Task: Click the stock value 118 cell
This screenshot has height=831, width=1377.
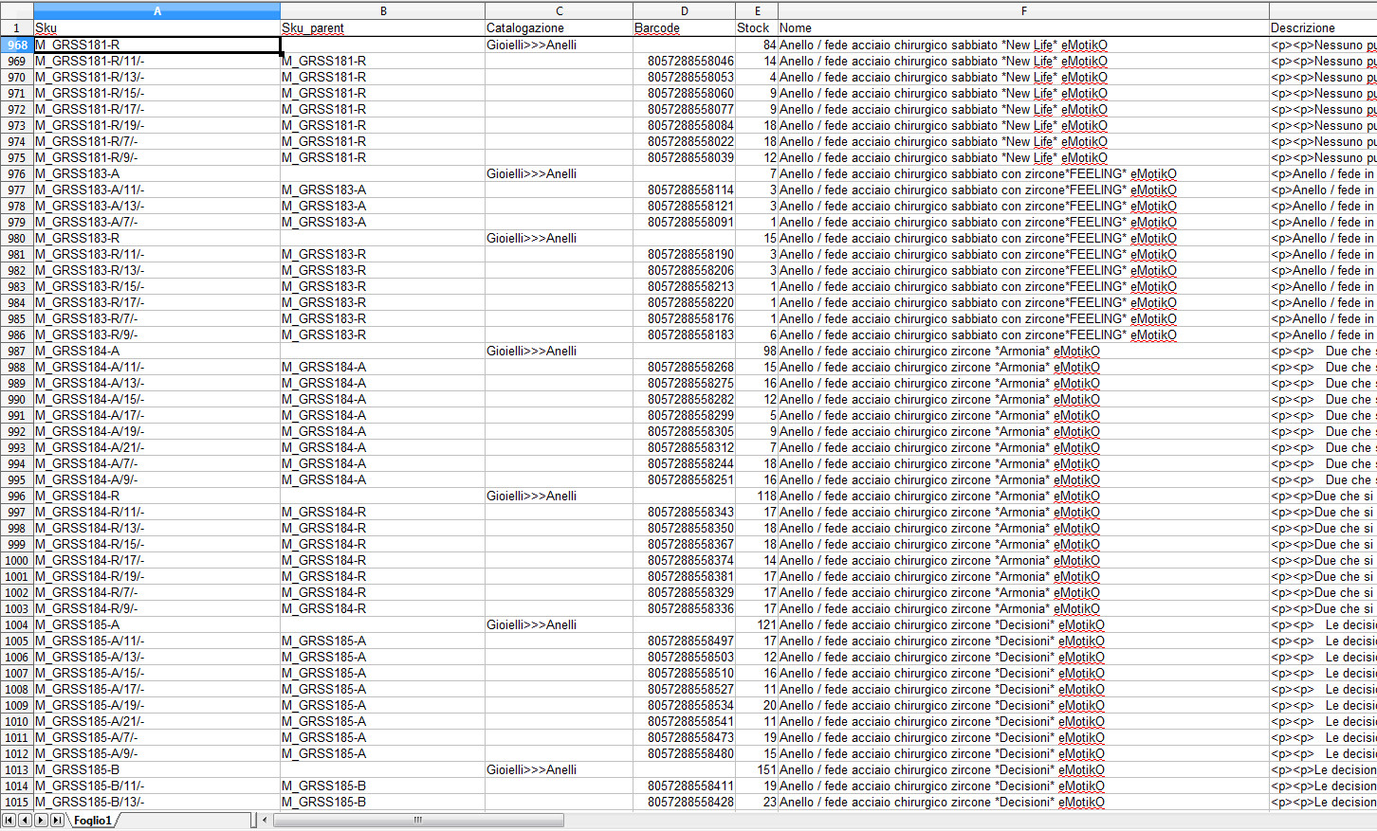Action: (x=756, y=497)
